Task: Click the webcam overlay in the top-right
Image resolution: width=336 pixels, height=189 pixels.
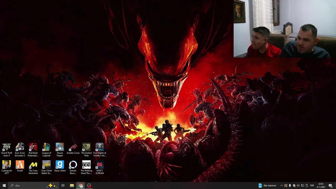Action: tap(285, 29)
